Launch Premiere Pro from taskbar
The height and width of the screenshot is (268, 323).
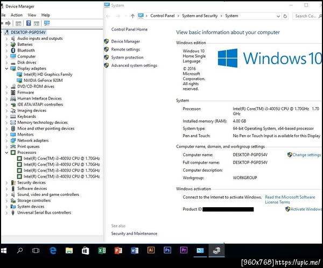click(x=184, y=250)
